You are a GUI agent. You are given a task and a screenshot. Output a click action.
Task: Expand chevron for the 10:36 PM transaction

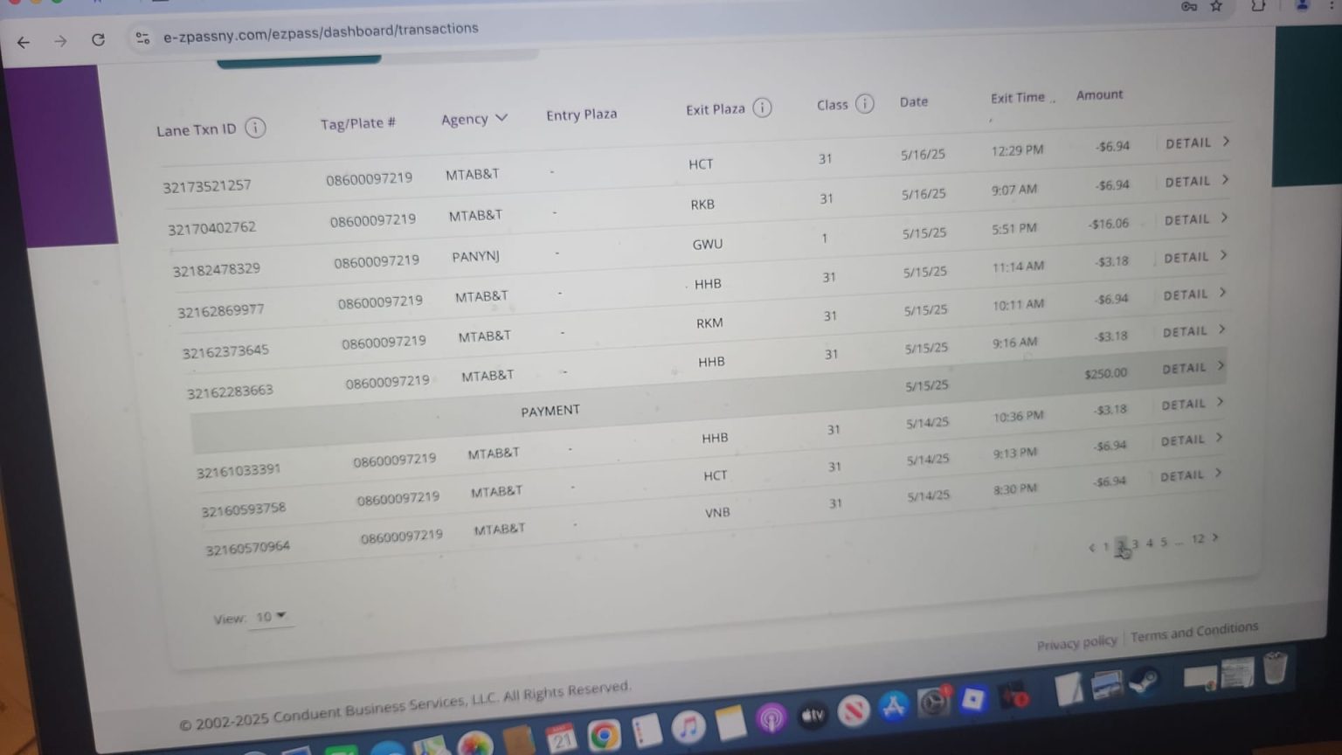tap(1220, 403)
